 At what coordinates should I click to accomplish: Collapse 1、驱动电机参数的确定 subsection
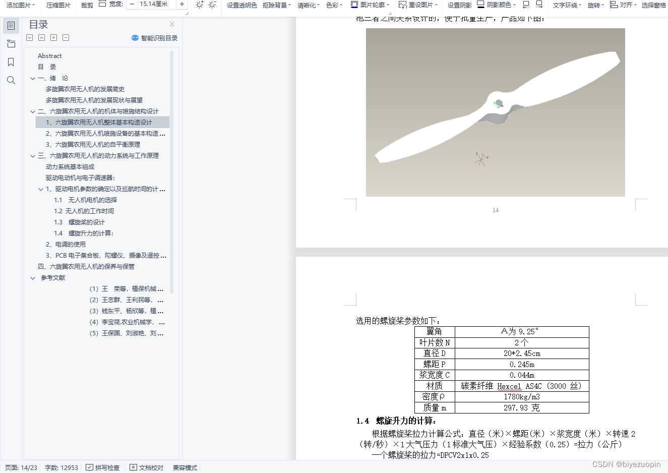(x=41, y=189)
